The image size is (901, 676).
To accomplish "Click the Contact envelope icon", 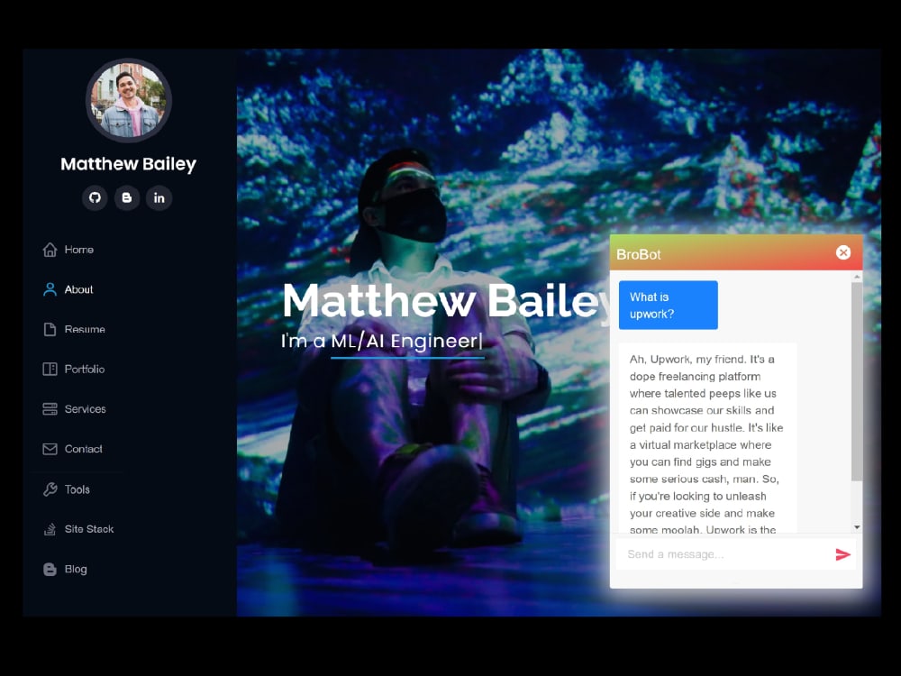I will [50, 449].
